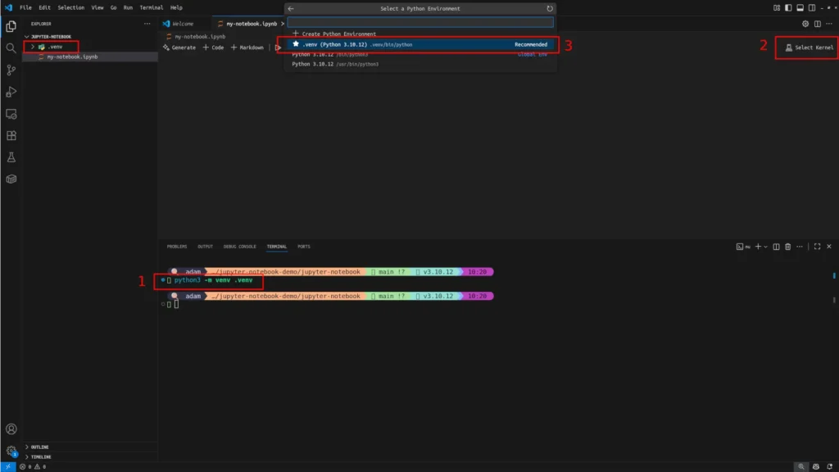Switch to the DEBUG CONSOLE tab
Viewport: 839px width, 472px height.
pos(240,247)
